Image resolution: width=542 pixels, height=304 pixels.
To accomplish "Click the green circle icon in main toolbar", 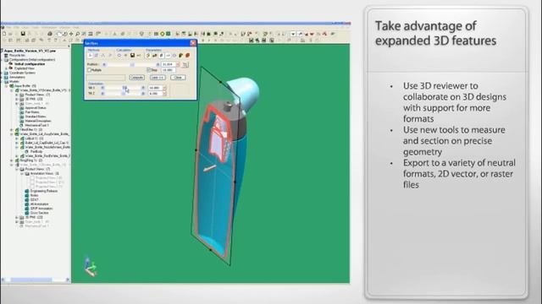I will [162, 34].
